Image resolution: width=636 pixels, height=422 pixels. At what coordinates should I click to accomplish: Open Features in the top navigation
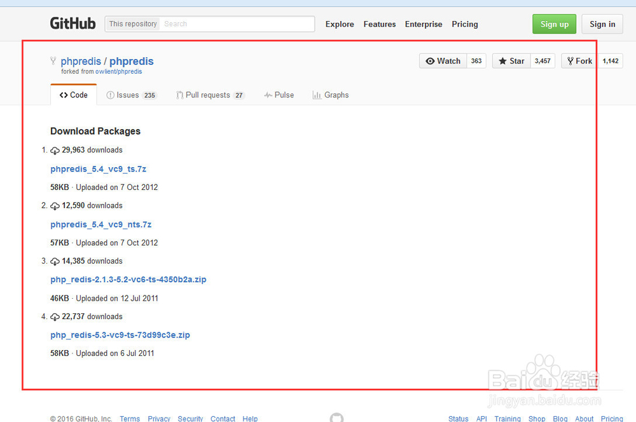pos(379,24)
